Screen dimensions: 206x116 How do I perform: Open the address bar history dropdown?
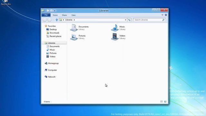126,20
